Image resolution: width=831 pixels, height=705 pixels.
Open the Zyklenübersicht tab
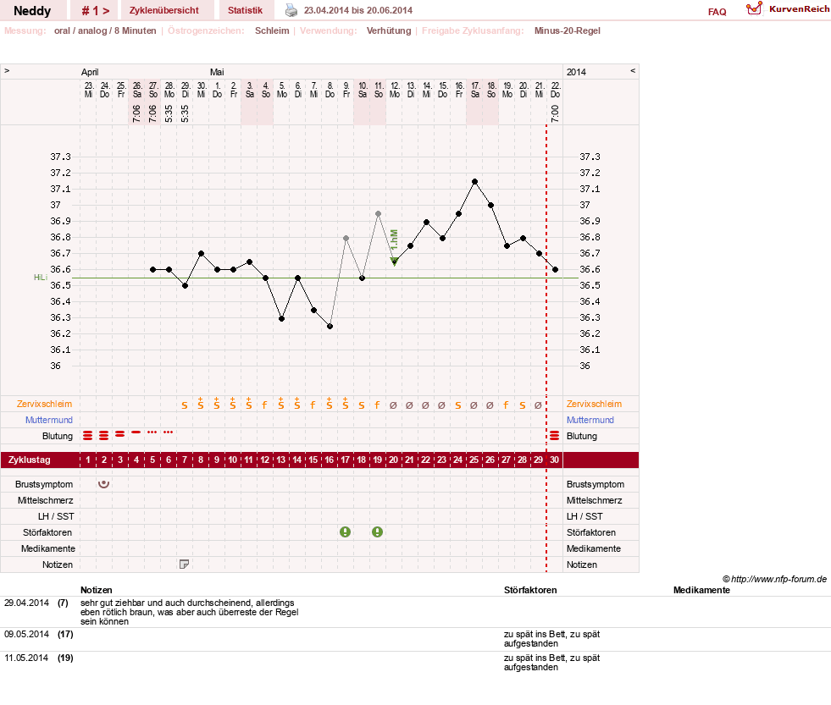(164, 10)
